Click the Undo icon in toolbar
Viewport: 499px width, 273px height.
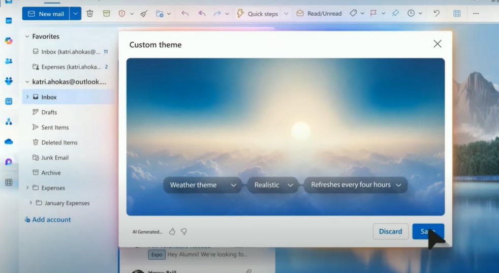tap(436, 14)
